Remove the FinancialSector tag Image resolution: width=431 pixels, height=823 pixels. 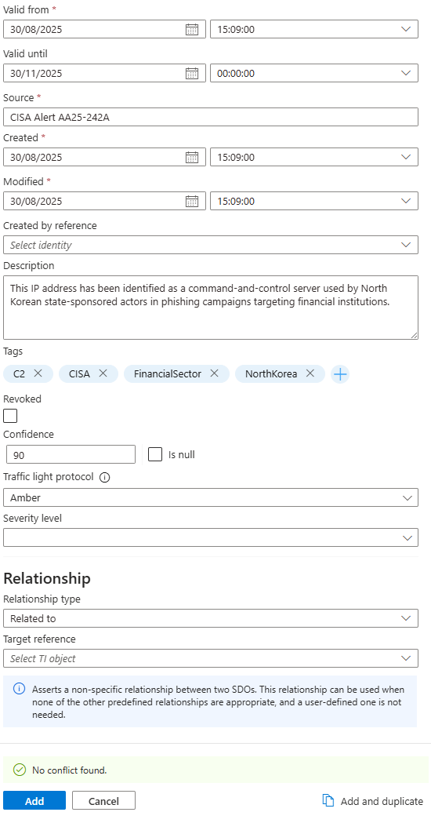[214, 373]
